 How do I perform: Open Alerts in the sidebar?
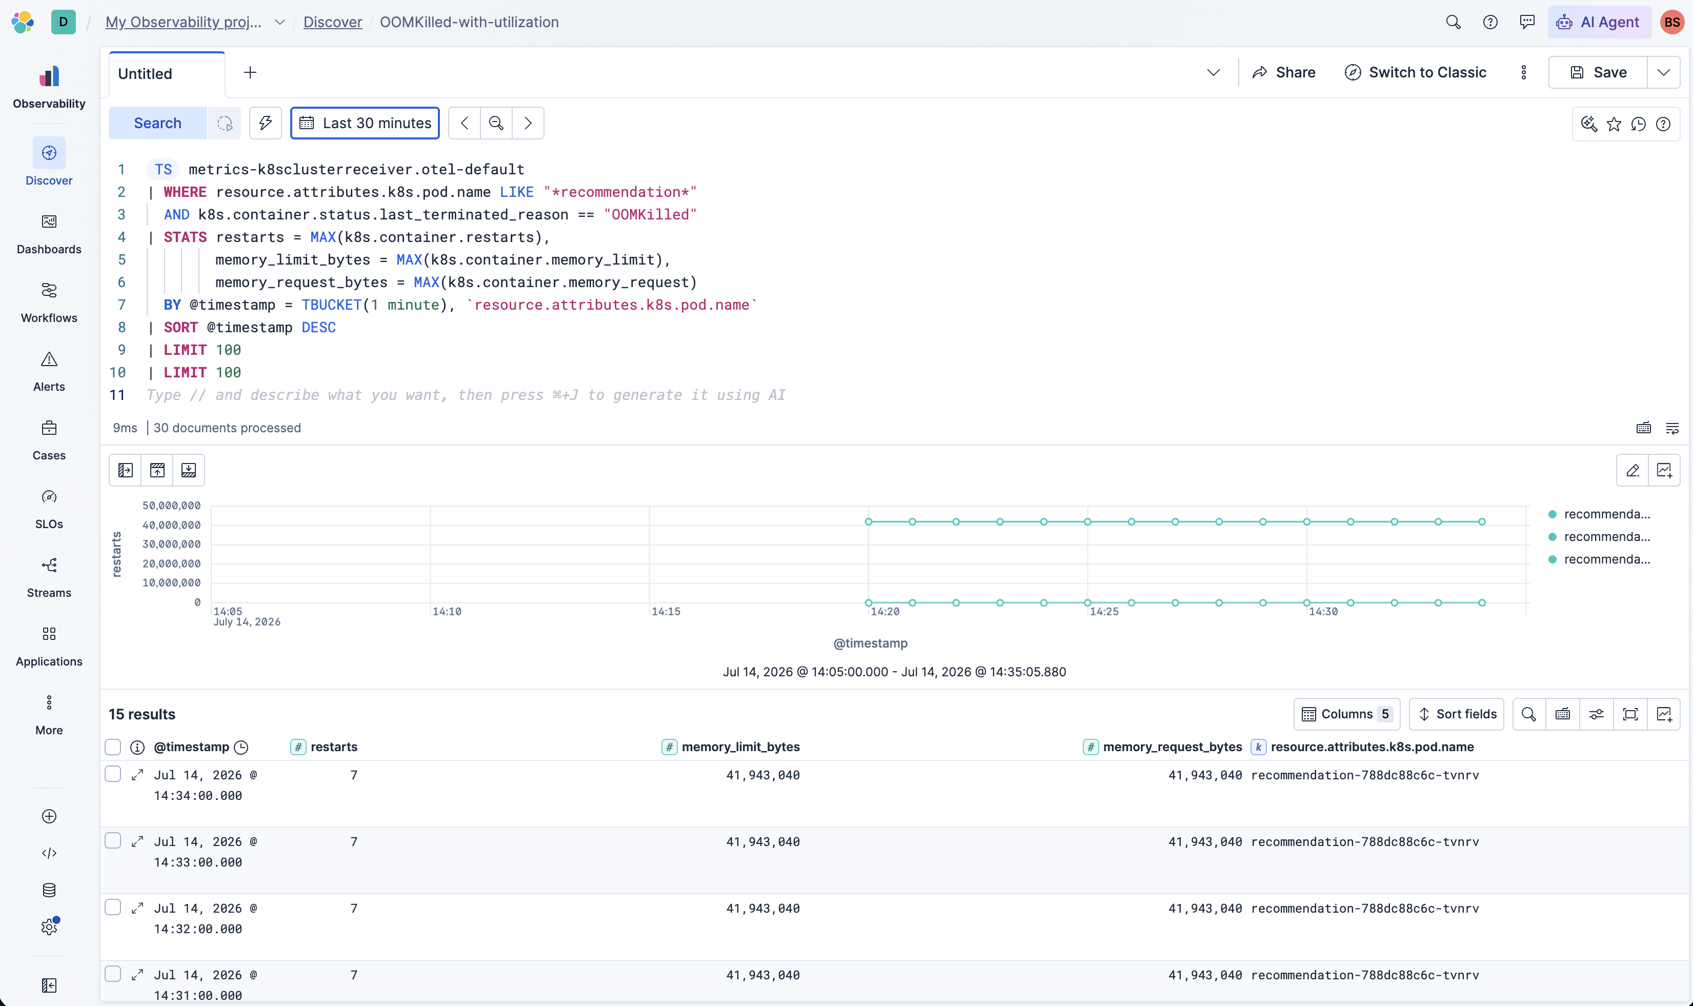[49, 372]
